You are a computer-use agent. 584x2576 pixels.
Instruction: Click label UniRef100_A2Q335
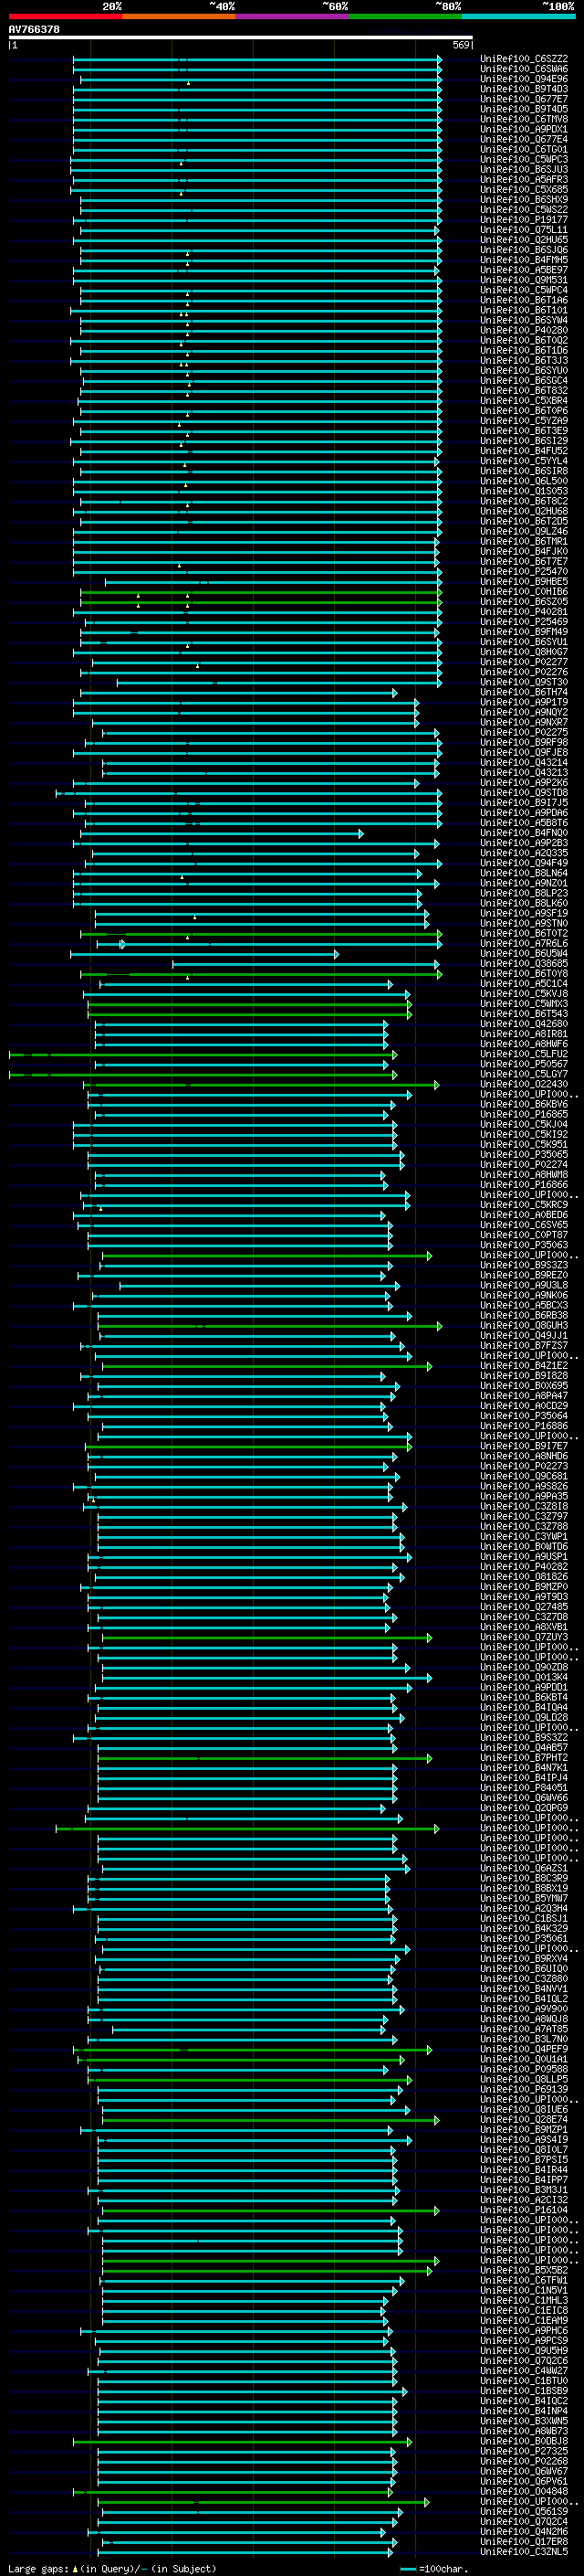[524, 853]
